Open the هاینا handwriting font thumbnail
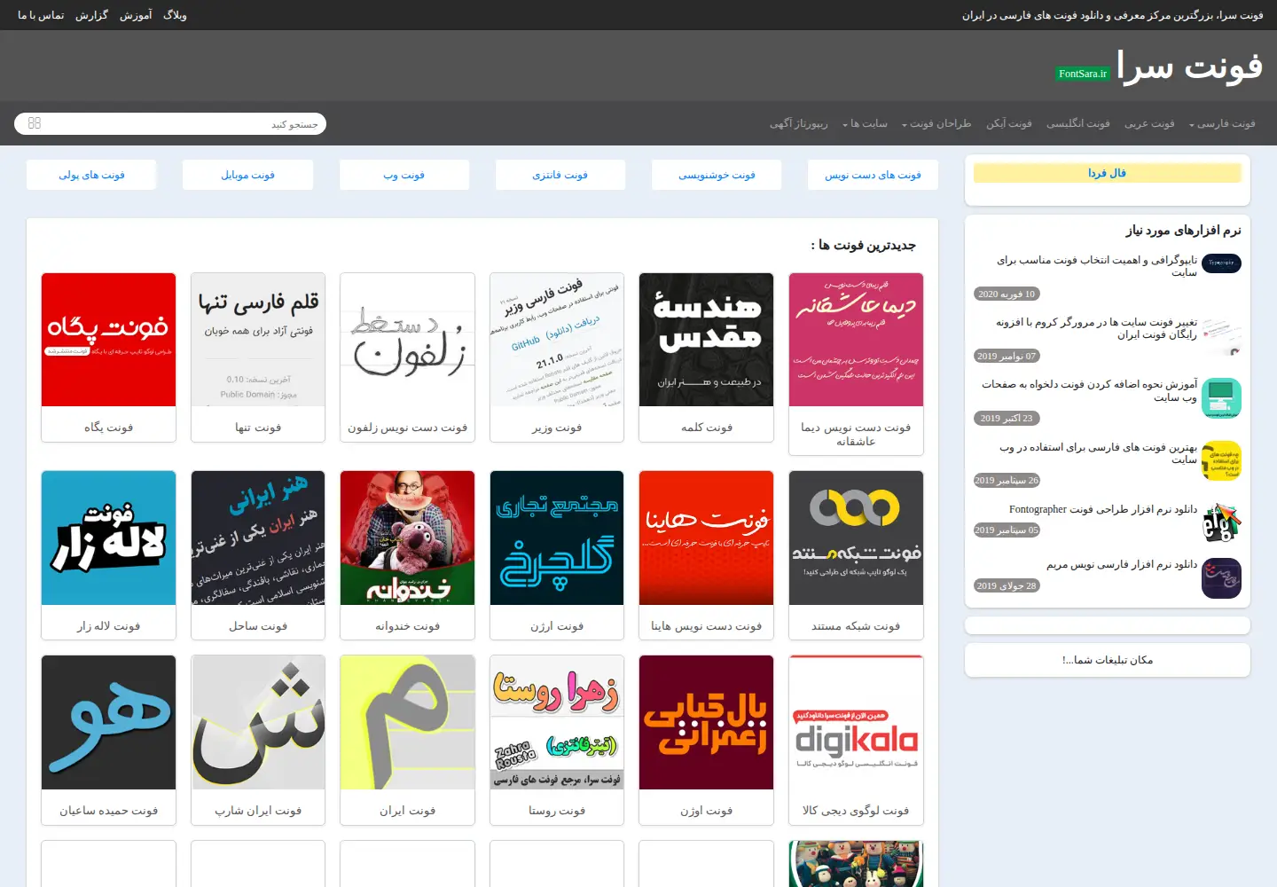Viewport: 1277px width, 887px height. coord(707,538)
